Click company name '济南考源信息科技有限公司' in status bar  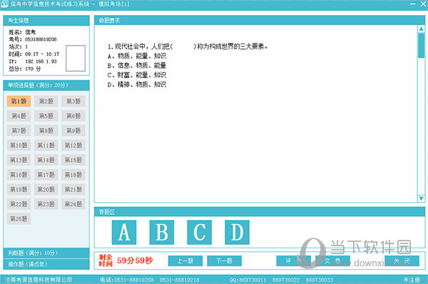[x=39, y=280]
